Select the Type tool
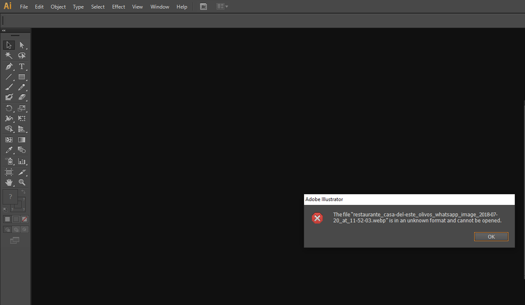Viewport: 525px width, 305px height. [22, 66]
